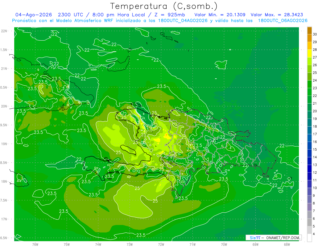322x248 pixels.
Task: Click the title 'Temperatura (C,somb.)'
Action: coord(164,6)
